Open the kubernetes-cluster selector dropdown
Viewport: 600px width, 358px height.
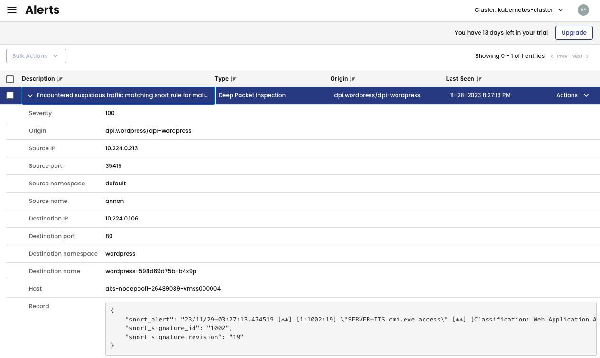(x=519, y=10)
